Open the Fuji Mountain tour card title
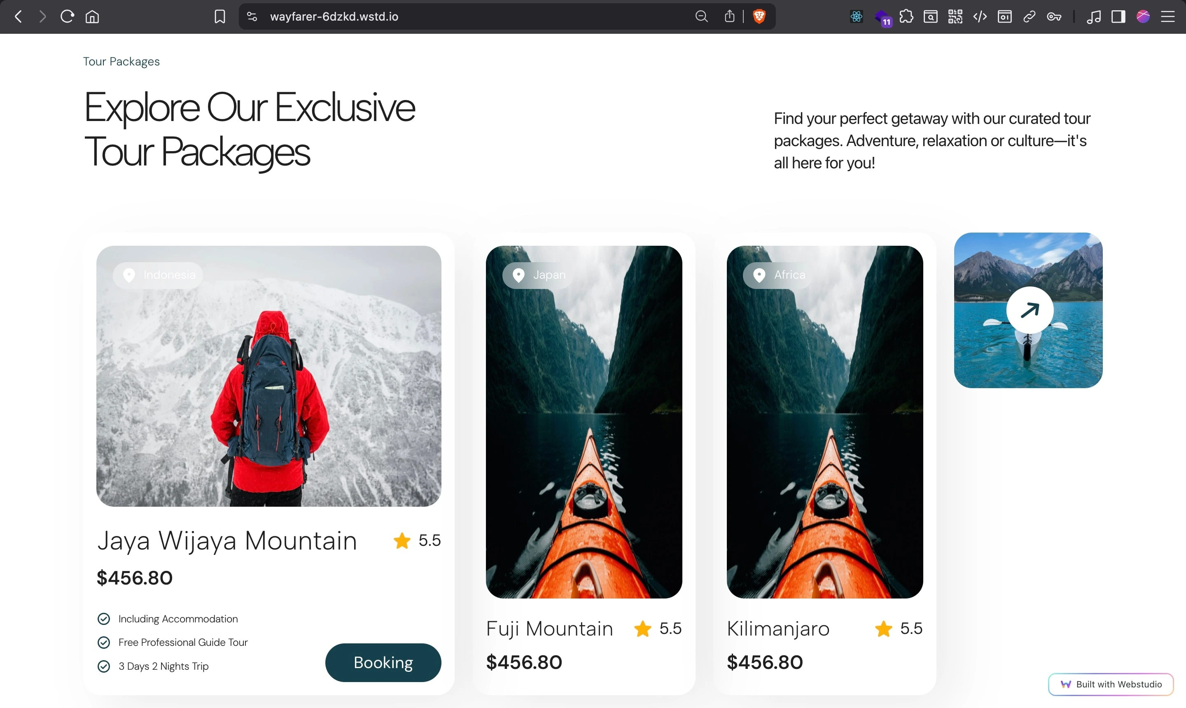The image size is (1186, 708). 549,628
